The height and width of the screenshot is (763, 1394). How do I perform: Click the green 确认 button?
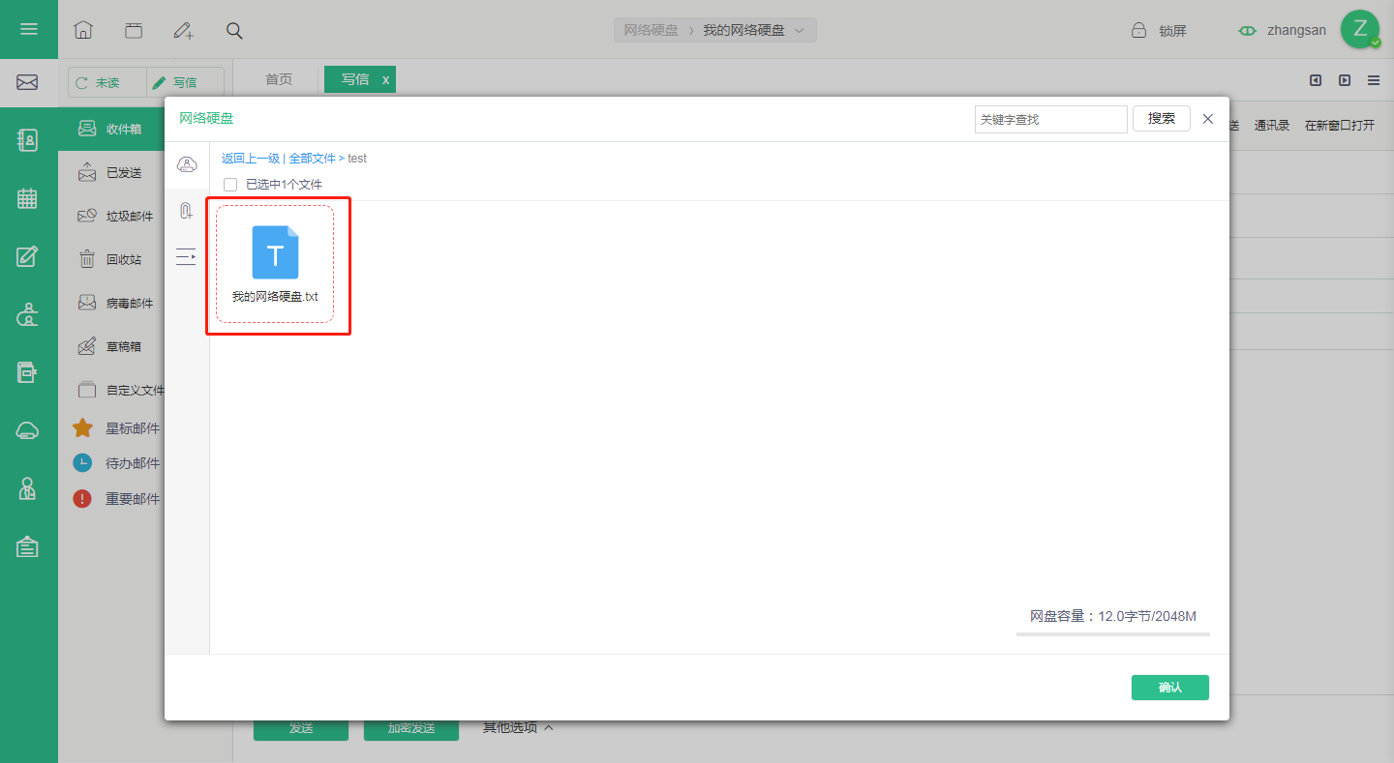[x=1170, y=687]
